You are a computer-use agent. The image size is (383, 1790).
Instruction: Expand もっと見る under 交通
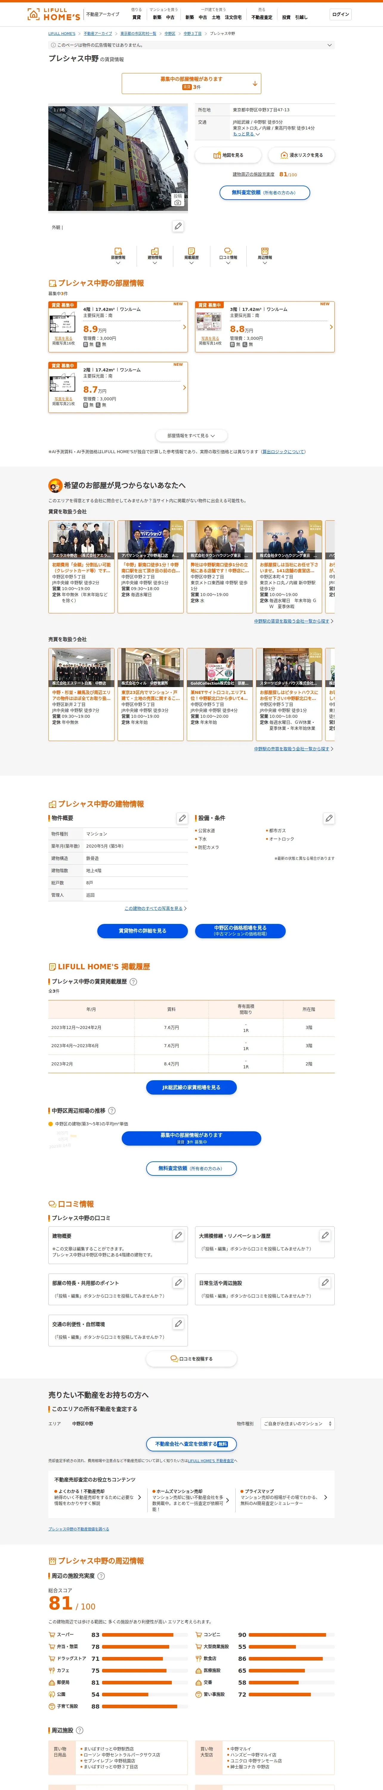[246, 134]
